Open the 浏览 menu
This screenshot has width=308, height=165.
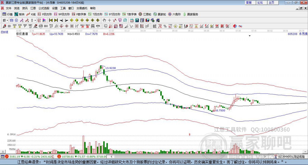[x=17, y=8]
